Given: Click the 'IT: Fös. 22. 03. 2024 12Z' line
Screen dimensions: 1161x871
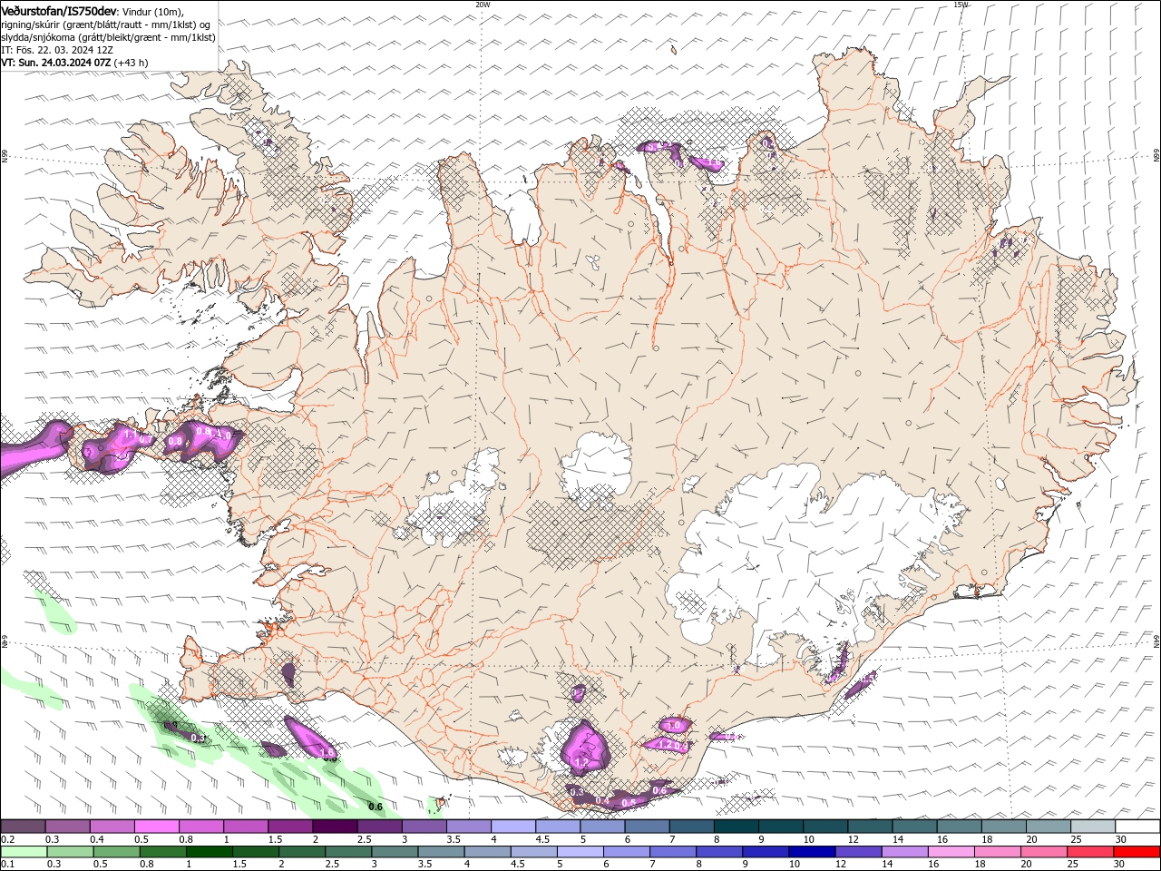Looking at the screenshot, I should pos(57,50).
